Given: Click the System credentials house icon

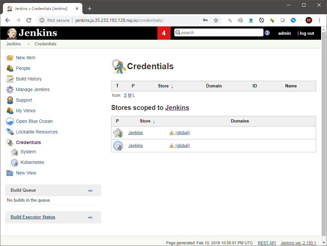Looking at the screenshot, I should pos(15,152).
